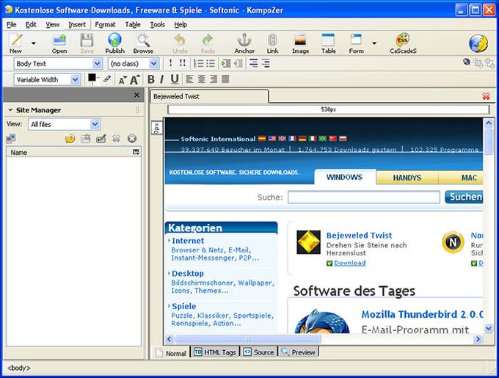Outdent text with the outdent icon
Viewport: 499px width, 378px height.
pos(238,63)
